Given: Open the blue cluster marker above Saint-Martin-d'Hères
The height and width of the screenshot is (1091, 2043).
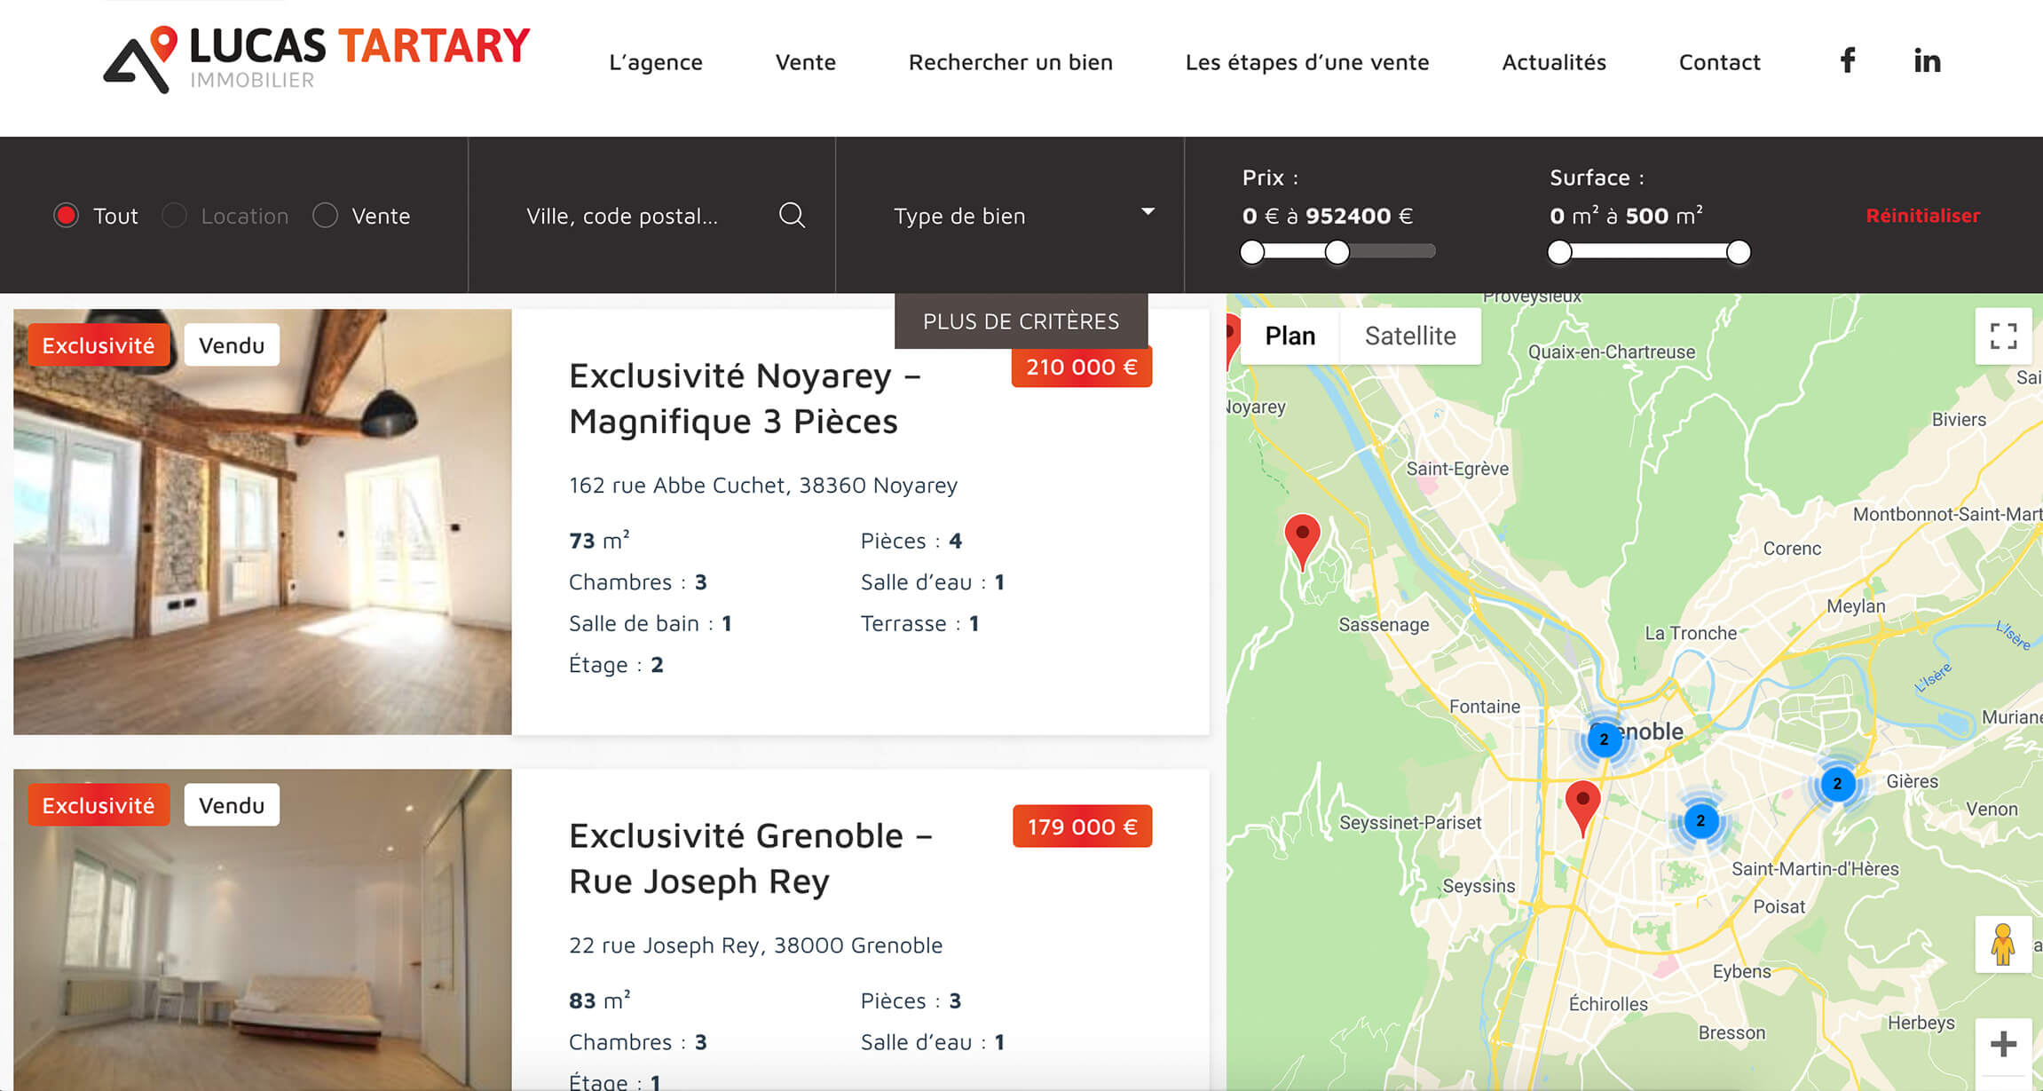Looking at the screenshot, I should point(1700,821).
